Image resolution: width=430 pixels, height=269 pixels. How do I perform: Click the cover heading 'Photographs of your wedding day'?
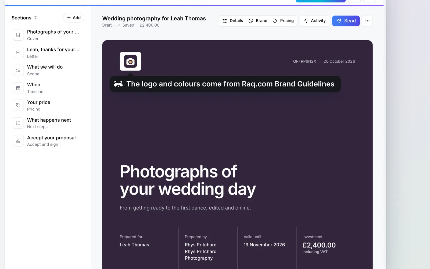[188, 180]
